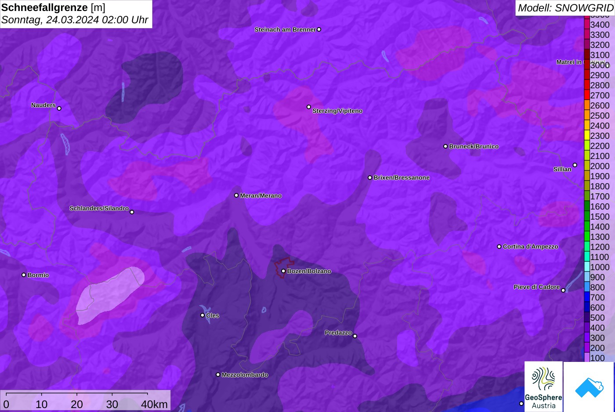Click the Steinach am Brenner marker dot
Screen dimensions: 615x412
coord(319,29)
